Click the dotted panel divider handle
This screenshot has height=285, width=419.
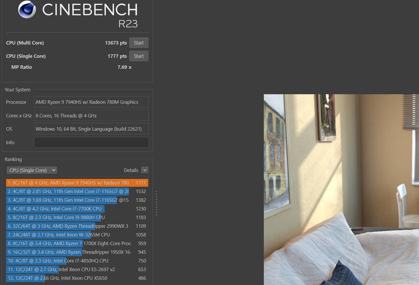[156, 203]
